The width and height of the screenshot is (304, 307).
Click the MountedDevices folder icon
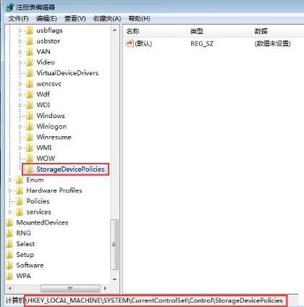(x=9, y=223)
